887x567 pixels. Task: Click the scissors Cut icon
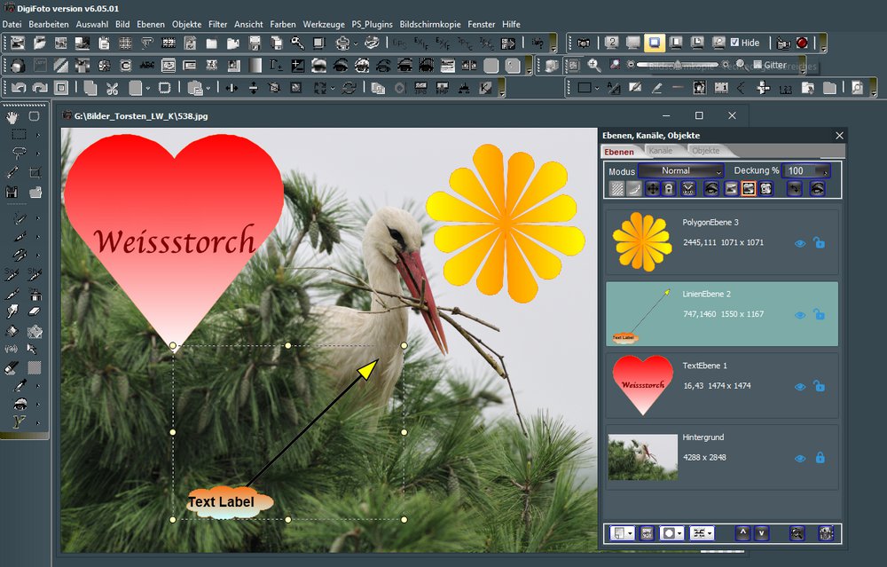click(x=112, y=88)
